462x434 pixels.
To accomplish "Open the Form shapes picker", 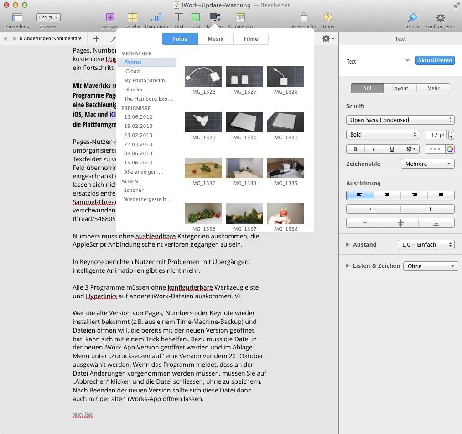I will [x=196, y=17].
